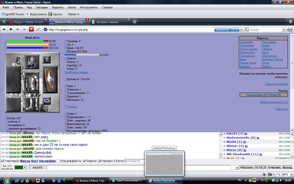Image resolution: width=294 pixels, height=184 pixels.
Task: Follow the Заработать деньги link
Action: [x=76, y=72]
